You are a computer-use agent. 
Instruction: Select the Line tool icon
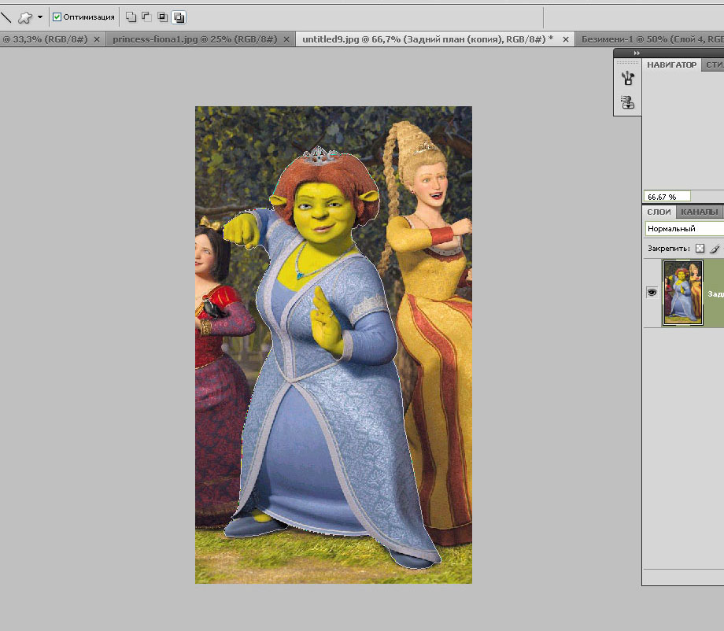coord(6,17)
